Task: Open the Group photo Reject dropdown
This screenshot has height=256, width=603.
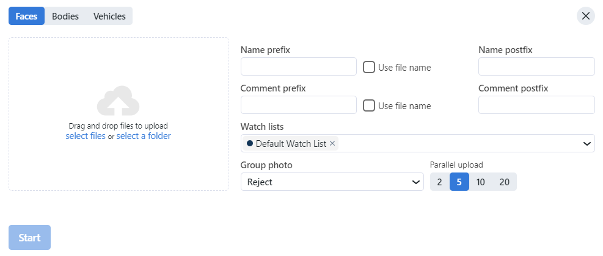Action: coord(332,182)
